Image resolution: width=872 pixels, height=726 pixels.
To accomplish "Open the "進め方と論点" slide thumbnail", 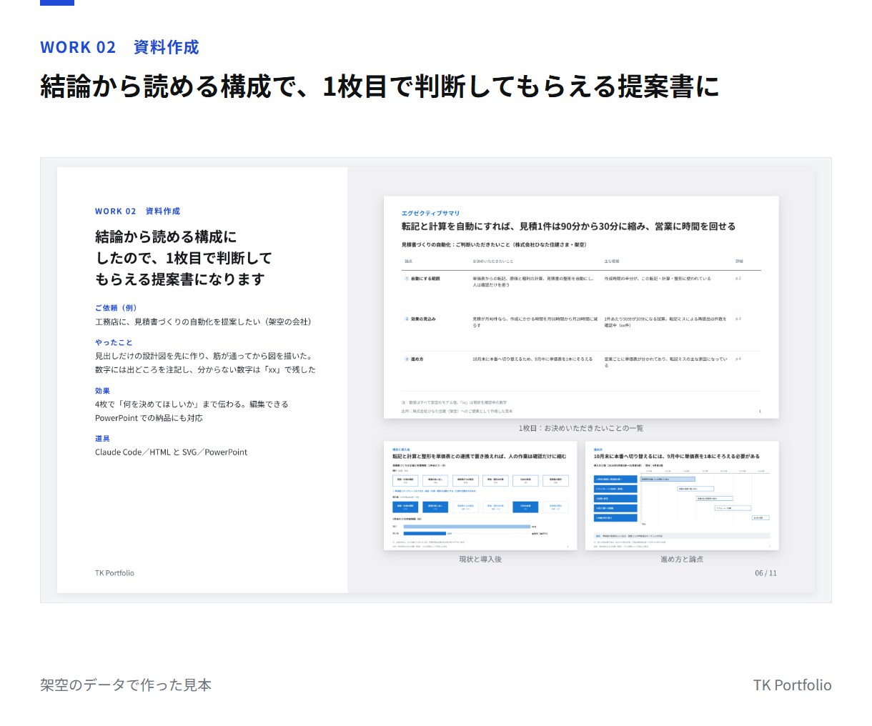I will (682, 496).
